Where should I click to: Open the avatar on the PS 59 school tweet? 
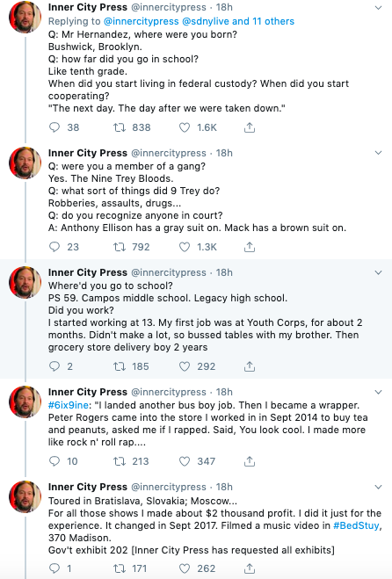coord(25,283)
